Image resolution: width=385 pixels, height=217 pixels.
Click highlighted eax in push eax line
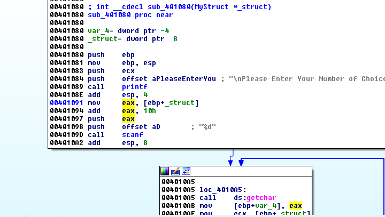tap(128, 119)
